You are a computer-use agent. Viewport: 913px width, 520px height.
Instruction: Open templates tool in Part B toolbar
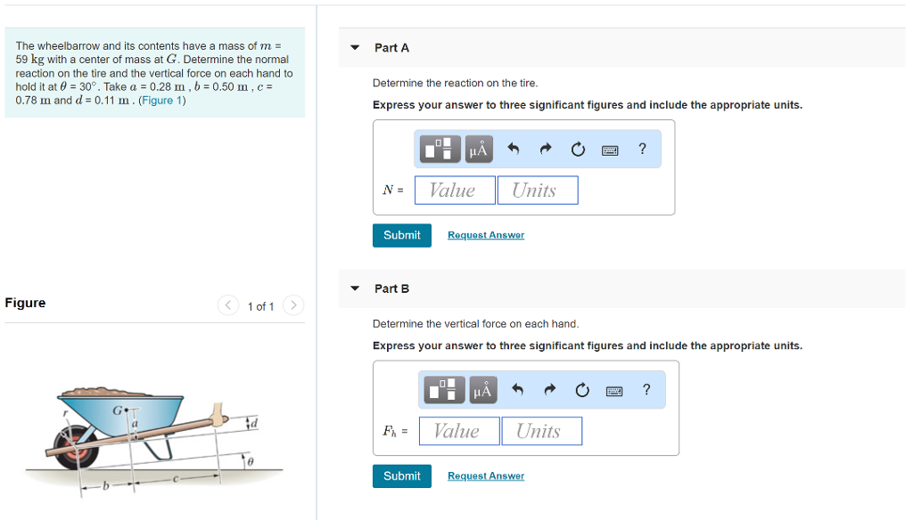(x=445, y=390)
